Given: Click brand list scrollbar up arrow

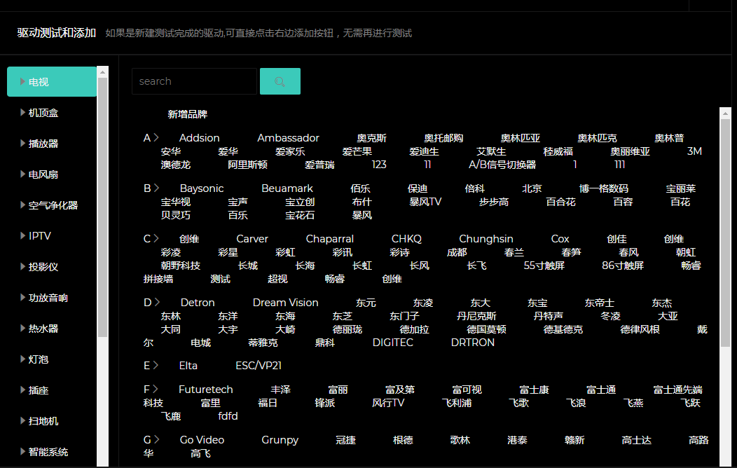Looking at the screenshot, I should (x=725, y=113).
